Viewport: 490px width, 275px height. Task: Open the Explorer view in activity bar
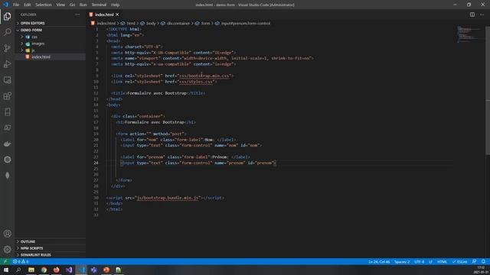8,16
